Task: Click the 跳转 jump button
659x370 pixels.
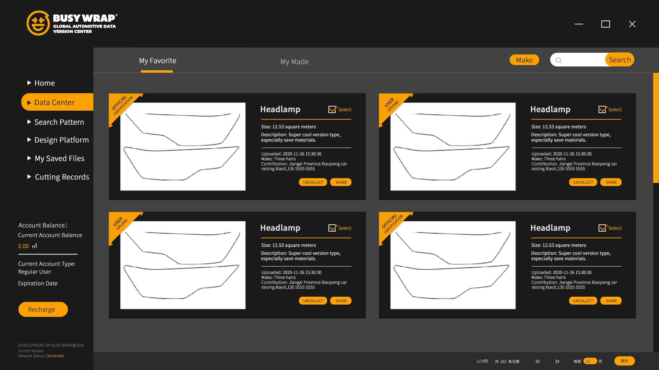Action: pyautogui.click(x=625, y=361)
